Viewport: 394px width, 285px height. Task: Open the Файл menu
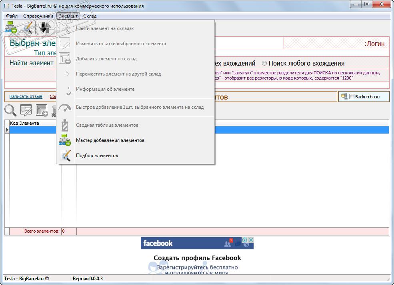tap(12, 16)
